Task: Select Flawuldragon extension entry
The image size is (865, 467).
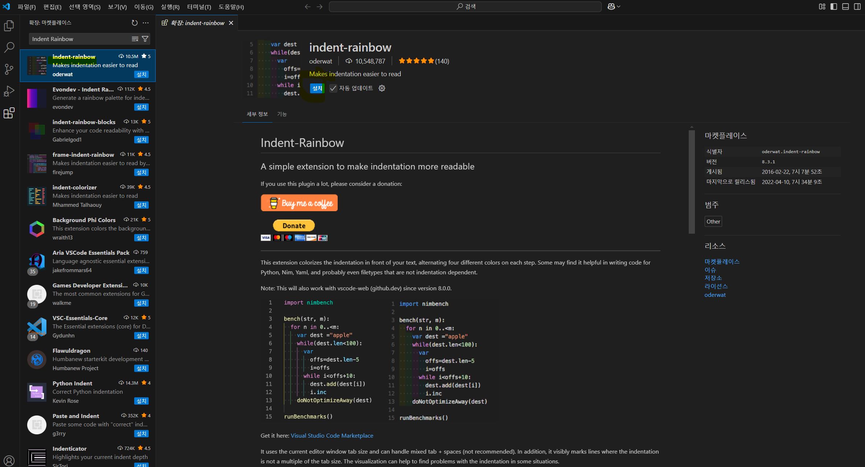Action: 88,360
